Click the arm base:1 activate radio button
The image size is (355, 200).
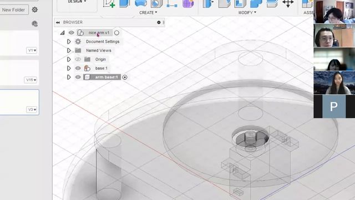pyautogui.click(x=125, y=77)
